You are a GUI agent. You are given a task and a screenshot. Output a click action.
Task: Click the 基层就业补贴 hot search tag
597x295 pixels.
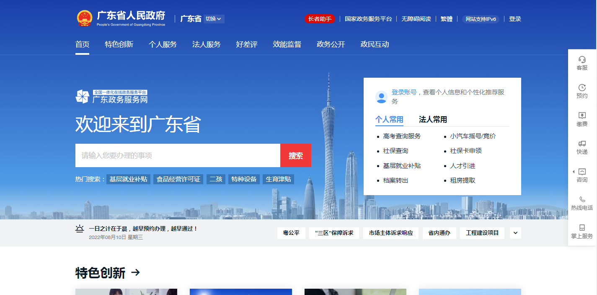click(x=128, y=179)
